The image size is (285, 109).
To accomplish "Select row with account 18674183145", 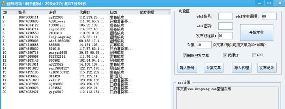I will click(86, 60).
